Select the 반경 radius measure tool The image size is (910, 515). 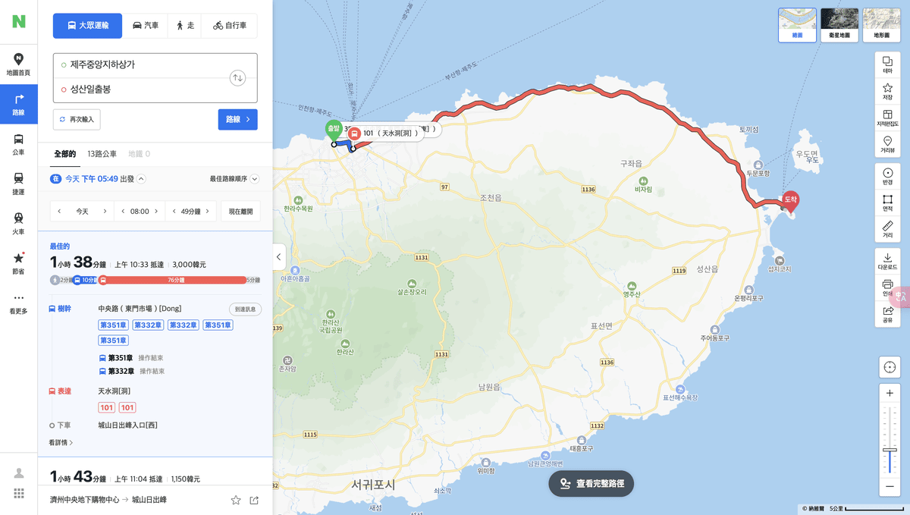(887, 177)
